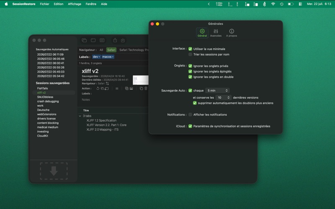335x209 pixels.
Task: Click XLIFF 2.0 Mapping - ITS entry
Action: point(102,130)
